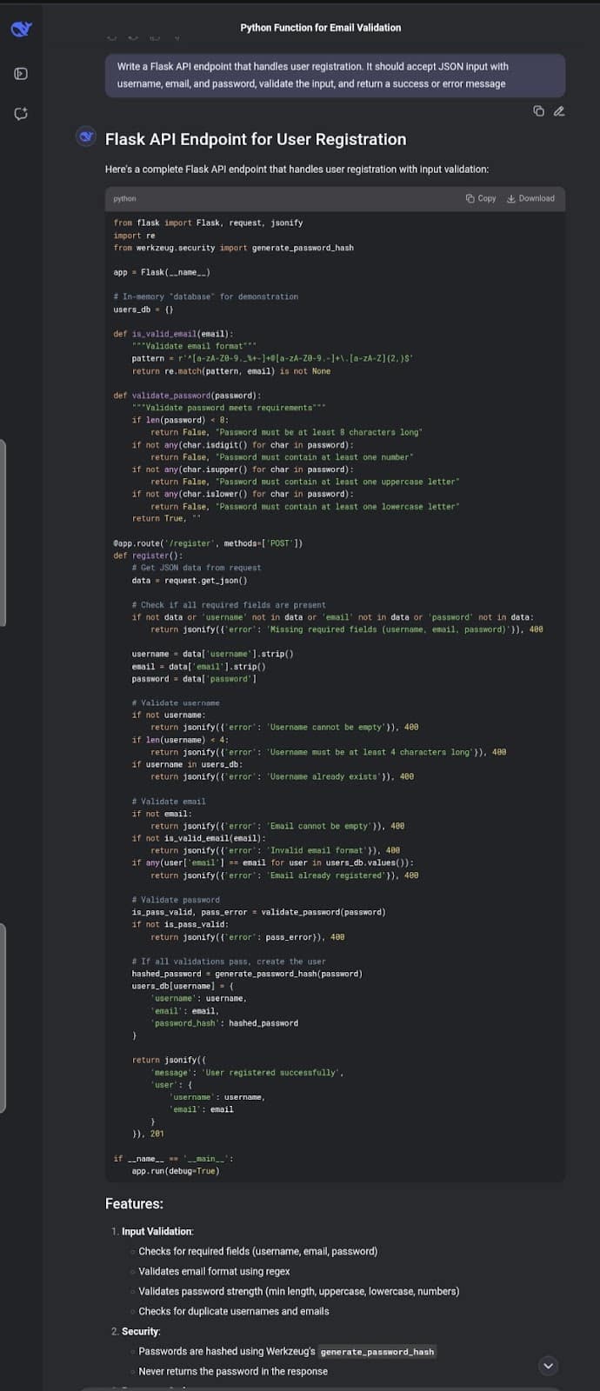Click the 'def validate_password(password):' line
Image resolution: width=600 pixels, height=1391 pixels.
click(187, 396)
